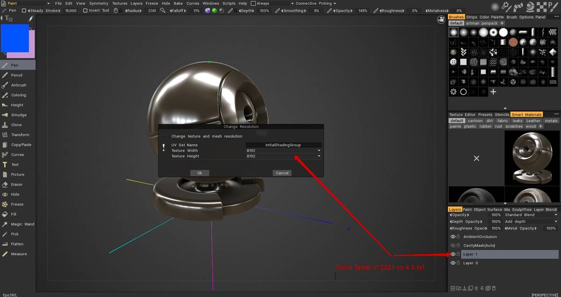Viewport: 561px width, 297px height.
Task: Toggle the lock on Layer 0
Action: (x=458, y=263)
